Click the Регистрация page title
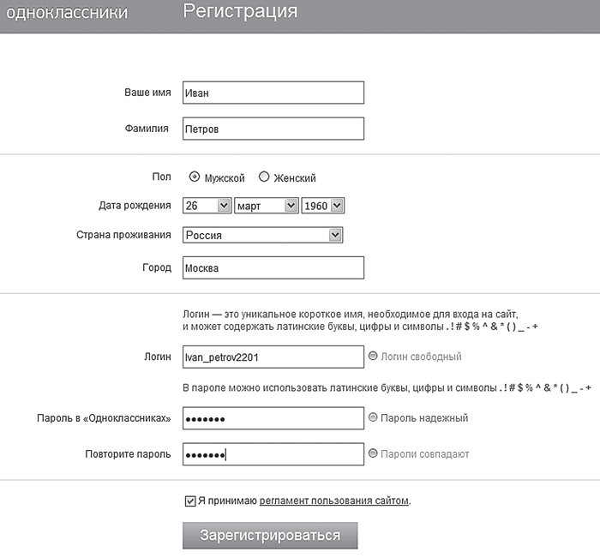Screen dimensions: 600x558 240,11
